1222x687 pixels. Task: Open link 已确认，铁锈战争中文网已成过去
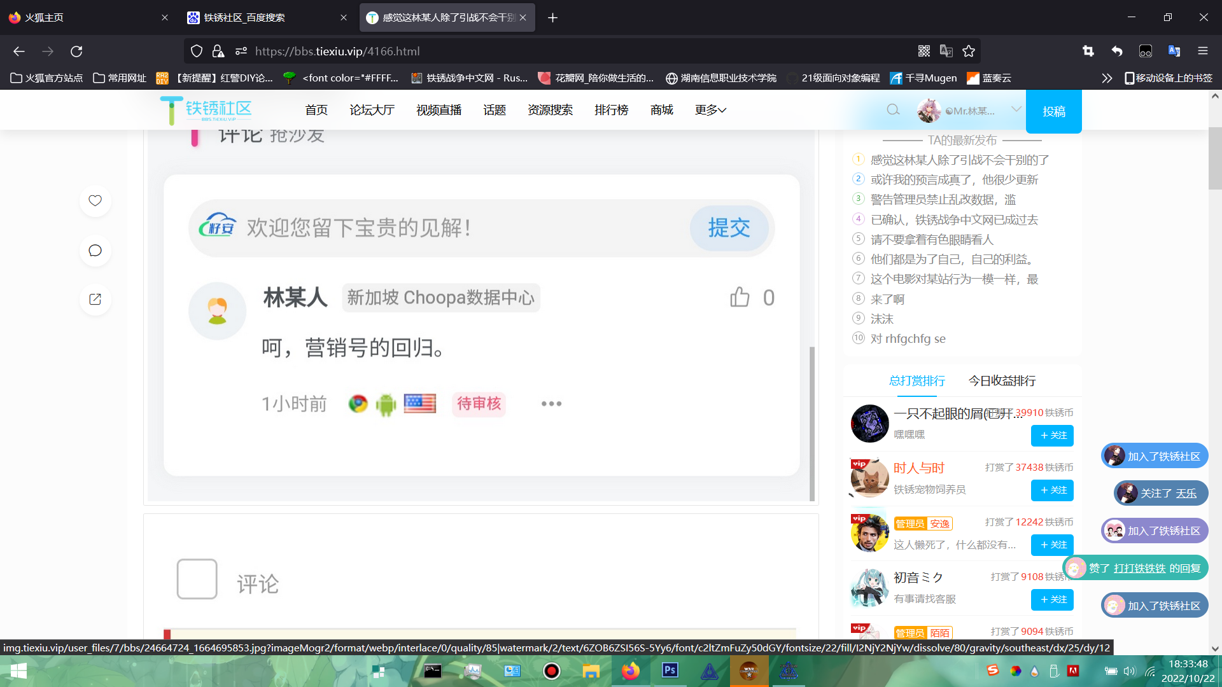coord(954,219)
